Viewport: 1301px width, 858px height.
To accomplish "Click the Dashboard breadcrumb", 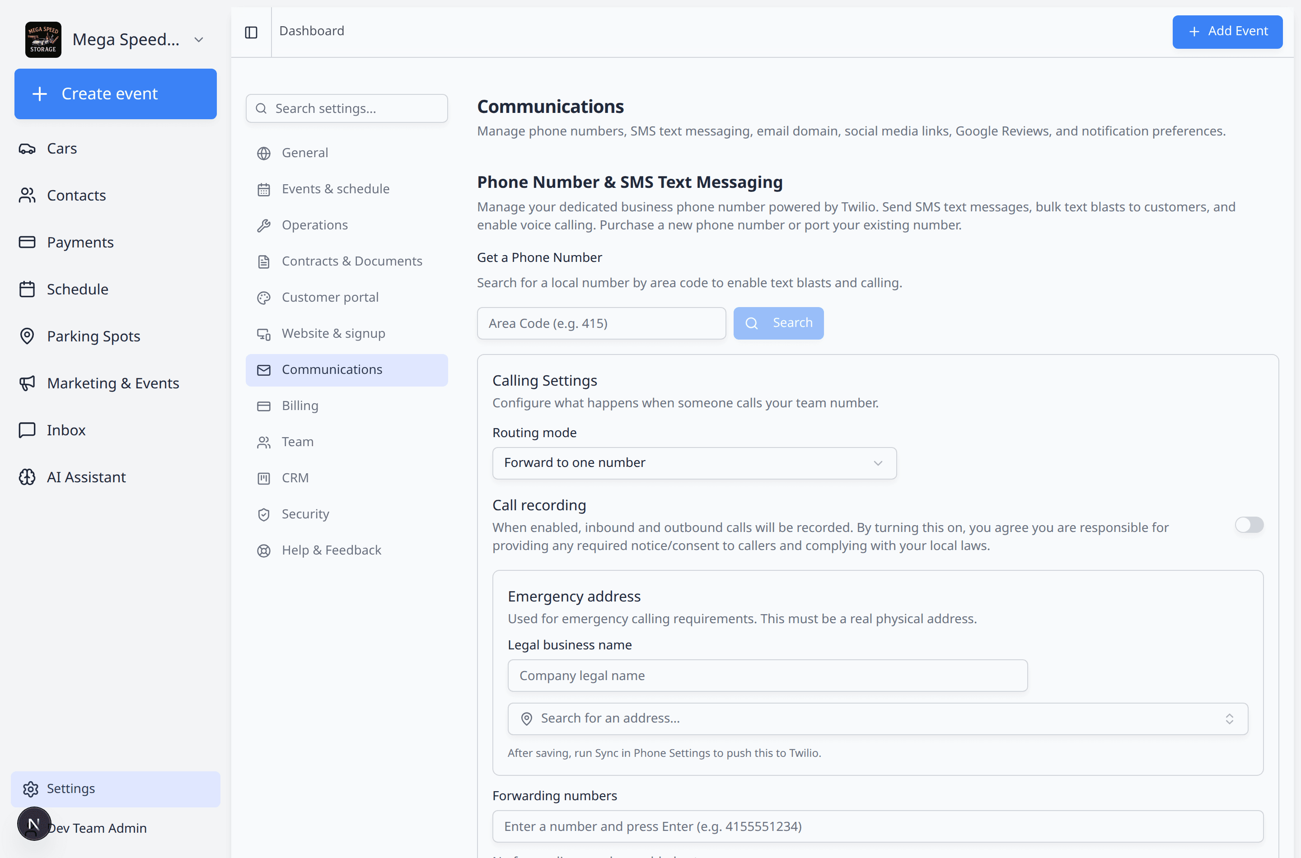I will point(311,31).
